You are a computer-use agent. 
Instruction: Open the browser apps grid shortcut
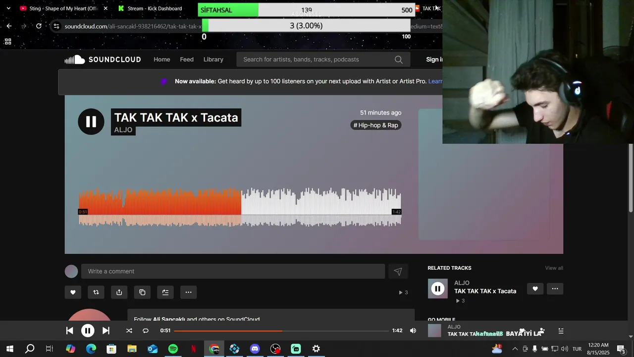tap(8, 42)
